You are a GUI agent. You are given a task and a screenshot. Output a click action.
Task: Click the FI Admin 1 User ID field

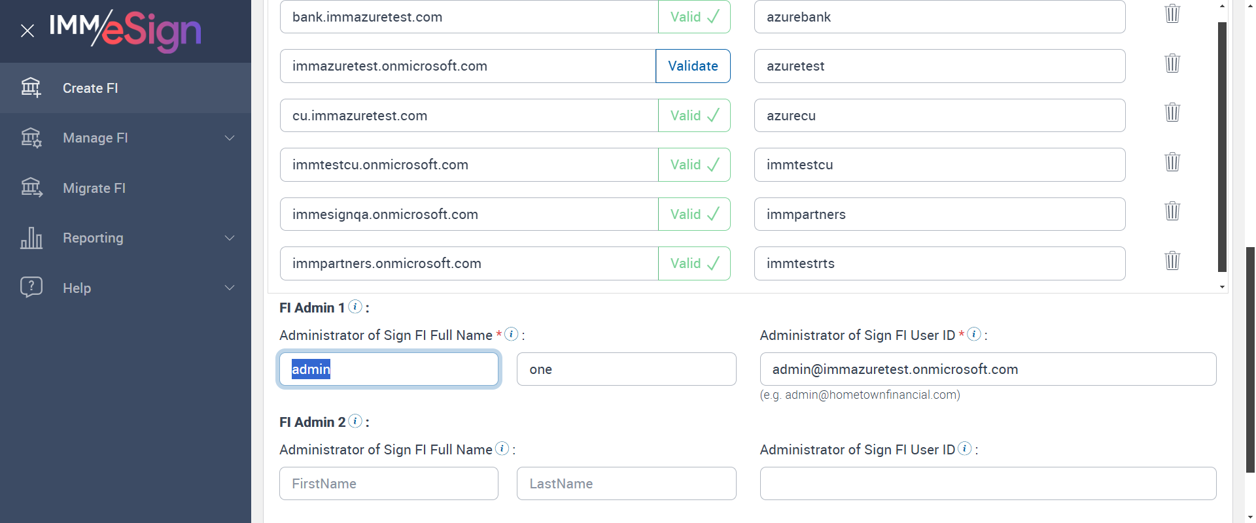[x=988, y=369]
